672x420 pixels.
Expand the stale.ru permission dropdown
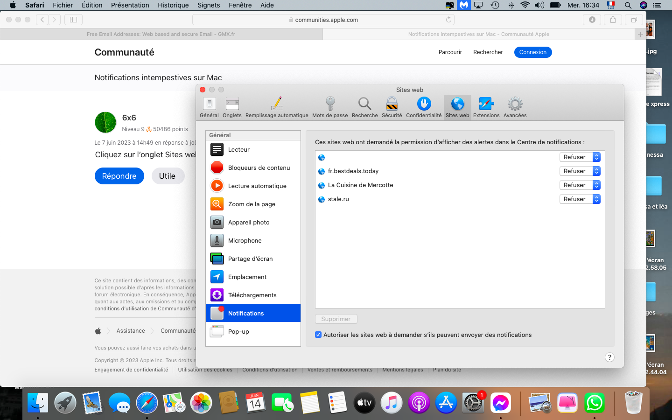[580, 199]
